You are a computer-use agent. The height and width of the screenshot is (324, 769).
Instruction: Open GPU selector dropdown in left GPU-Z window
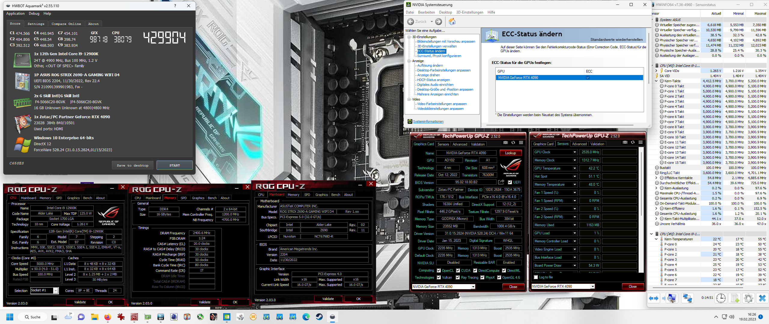[473, 287]
